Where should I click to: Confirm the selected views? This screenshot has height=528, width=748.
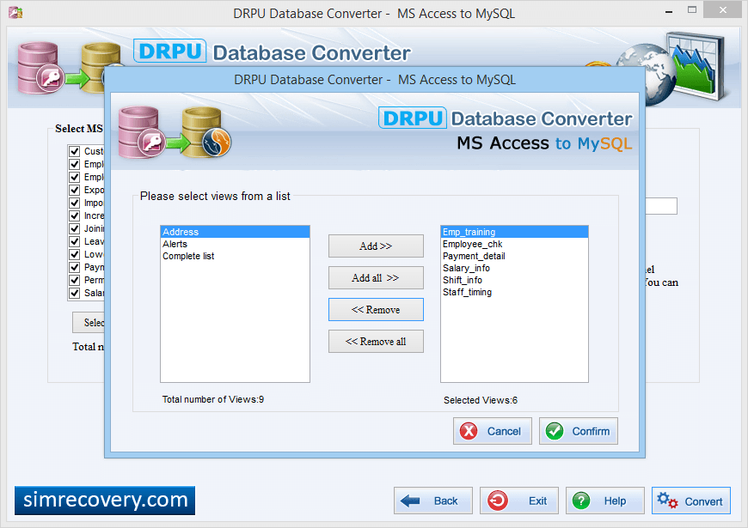(x=578, y=431)
